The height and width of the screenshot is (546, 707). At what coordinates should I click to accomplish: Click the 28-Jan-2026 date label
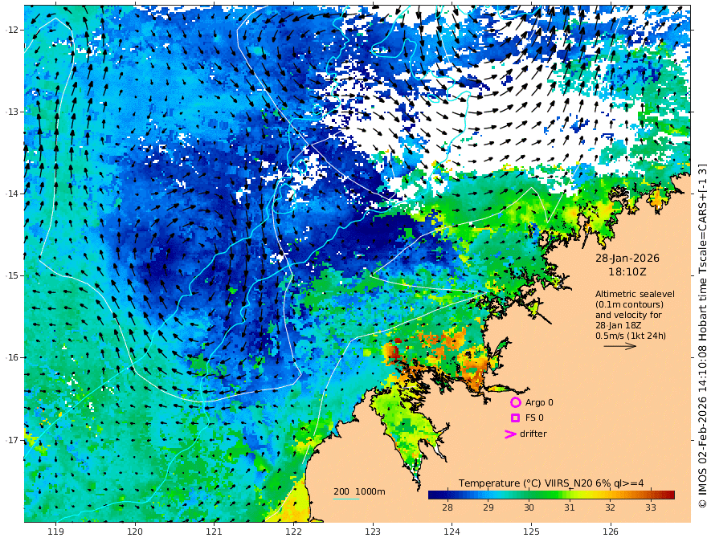[x=627, y=259]
